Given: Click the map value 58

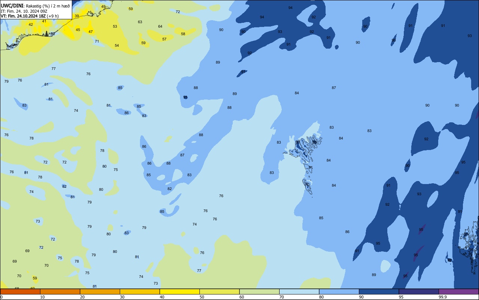Looking at the screenshot, I should (x=183, y=34).
